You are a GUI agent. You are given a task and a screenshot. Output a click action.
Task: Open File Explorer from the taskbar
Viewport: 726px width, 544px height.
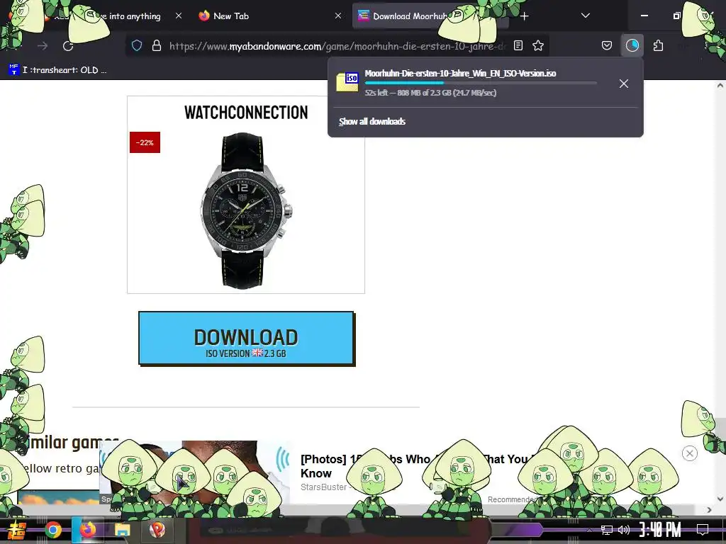click(x=122, y=530)
